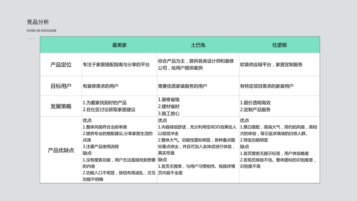Click the 目标用户 row label
Screen dimensions: 357x201
click(61, 86)
